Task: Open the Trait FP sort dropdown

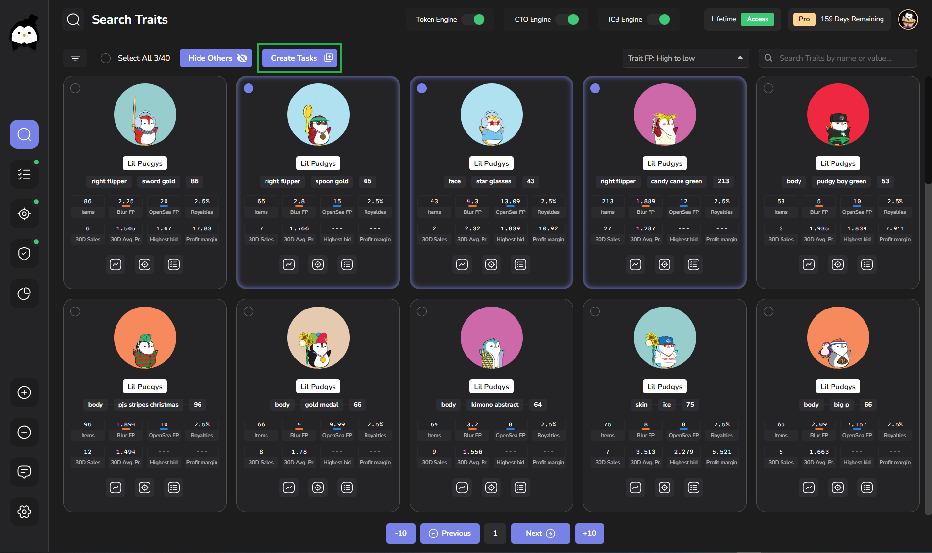Action: [x=685, y=58]
